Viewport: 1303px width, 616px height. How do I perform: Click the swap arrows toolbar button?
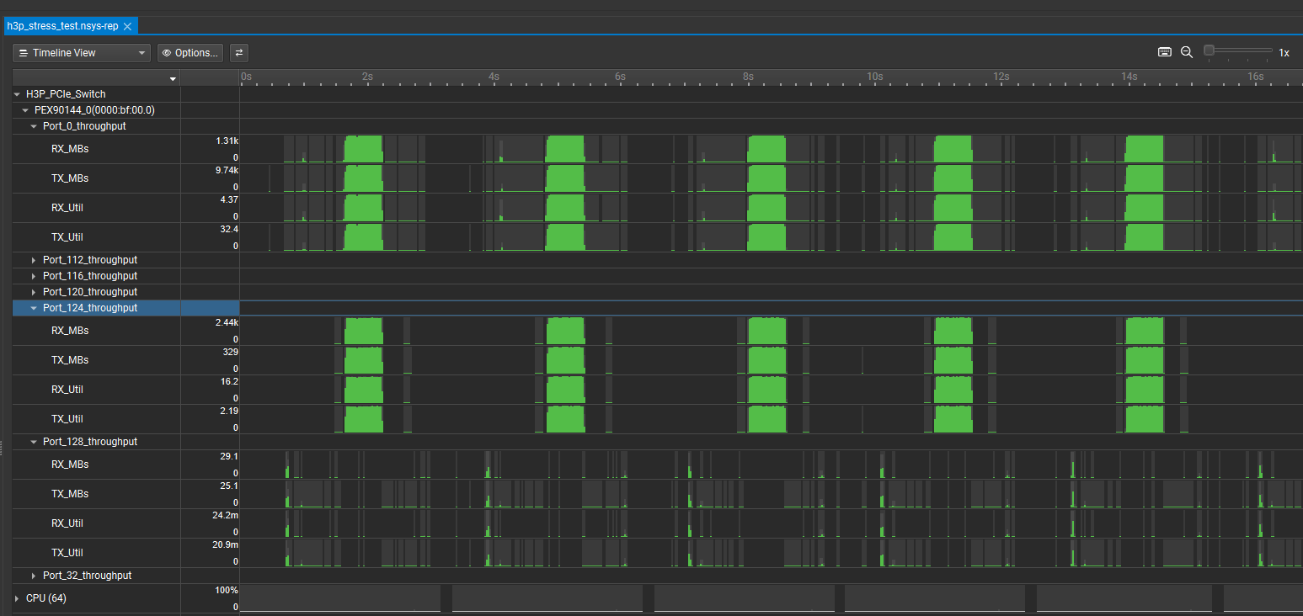tap(239, 53)
